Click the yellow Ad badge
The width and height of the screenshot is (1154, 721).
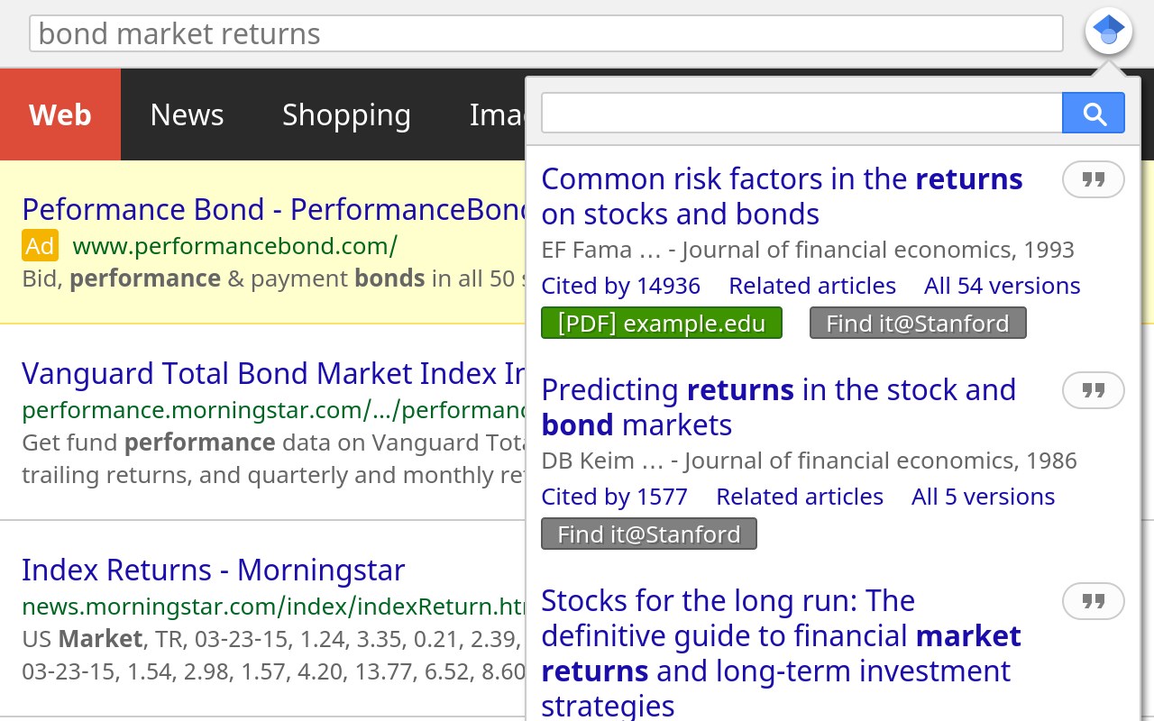coord(40,245)
